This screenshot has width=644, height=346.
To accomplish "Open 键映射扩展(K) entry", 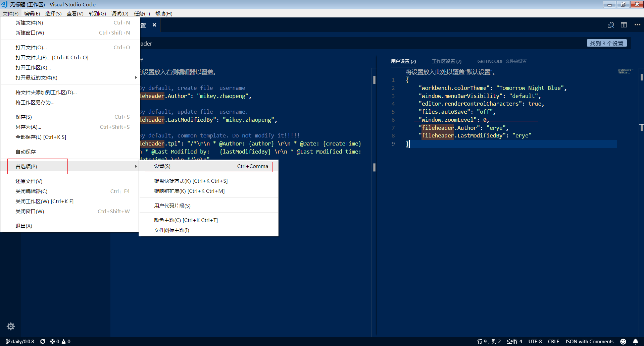I will (208, 191).
